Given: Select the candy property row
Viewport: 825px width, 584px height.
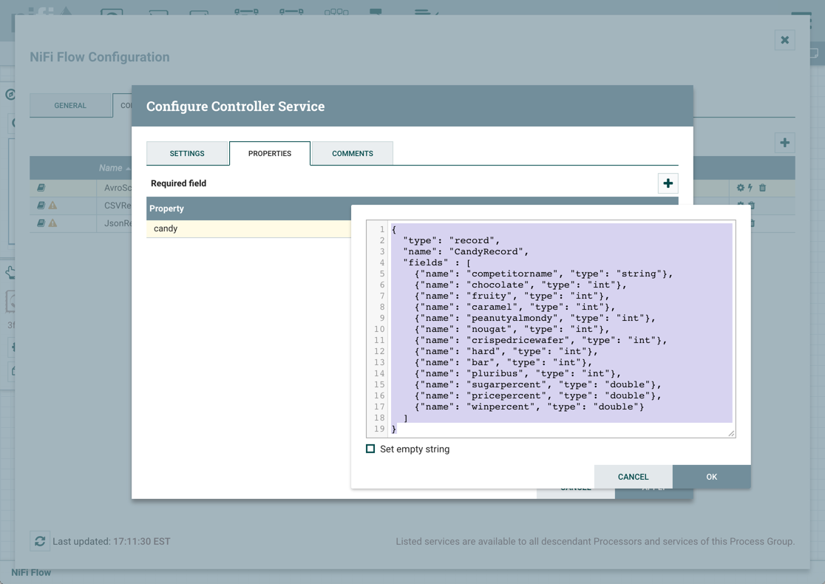Looking at the screenshot, I should tap(248, 229).
